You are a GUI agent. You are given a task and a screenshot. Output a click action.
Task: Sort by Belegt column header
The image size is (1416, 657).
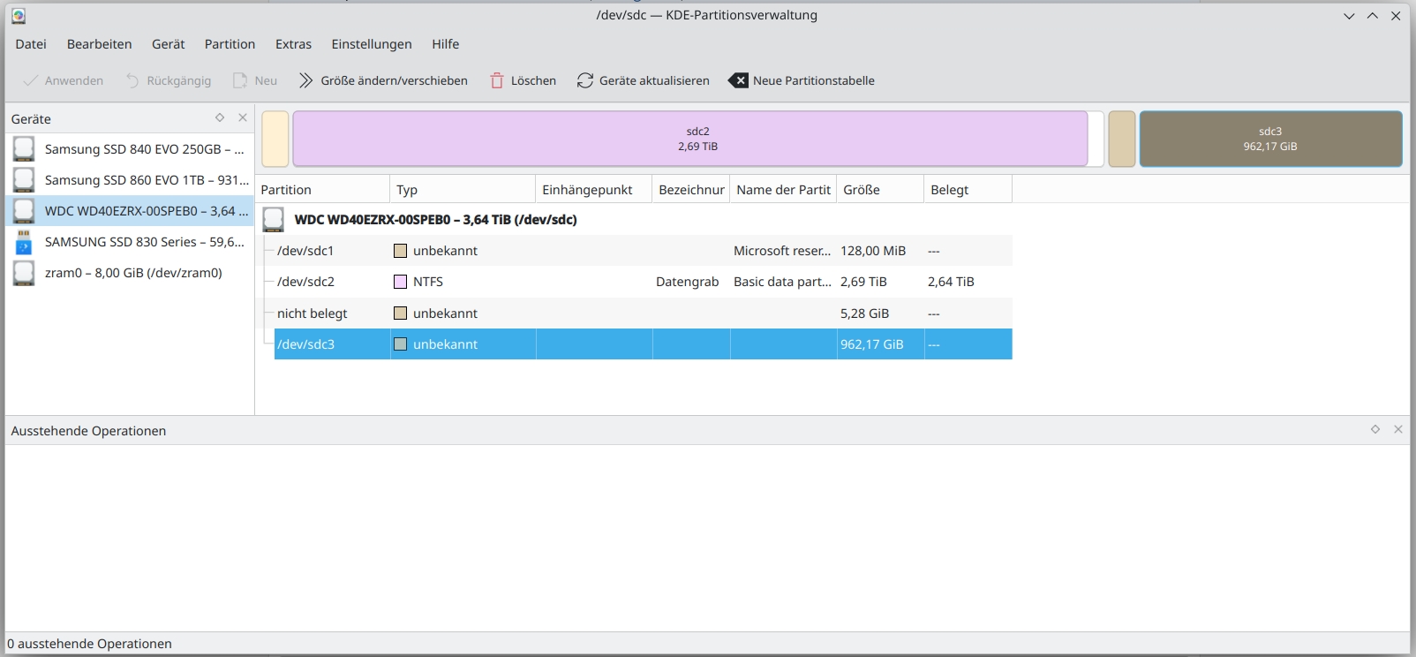(968, 190)
